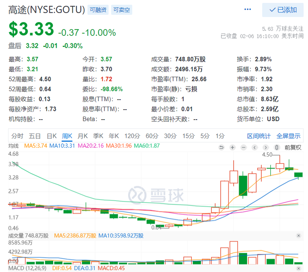This screenshot has height=272, width=308.
Task: Click the 委比 -98.66% value
Action: tap(112, 89)
